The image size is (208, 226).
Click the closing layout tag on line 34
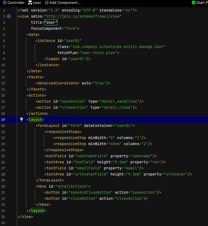pos(36,211)
